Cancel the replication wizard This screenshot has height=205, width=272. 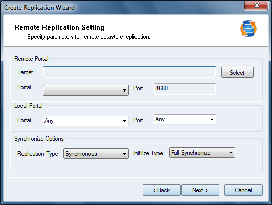click(x=243, y=190)
